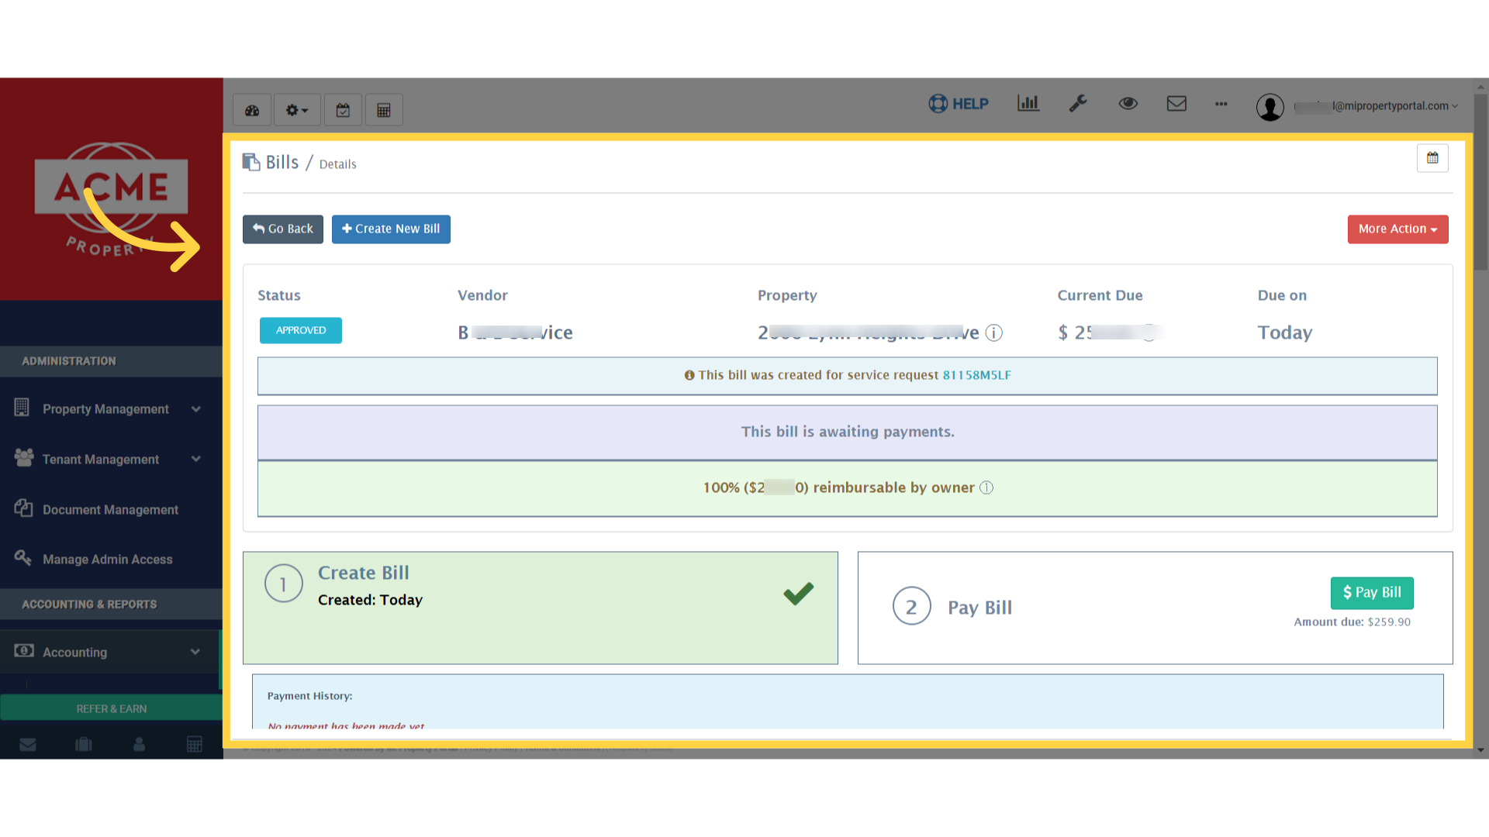Click the Create Bill step card

(541, 608)
